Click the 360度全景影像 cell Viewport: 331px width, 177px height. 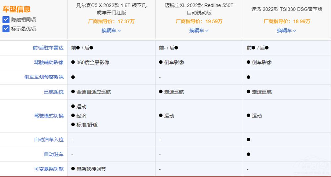pos(93,62)
